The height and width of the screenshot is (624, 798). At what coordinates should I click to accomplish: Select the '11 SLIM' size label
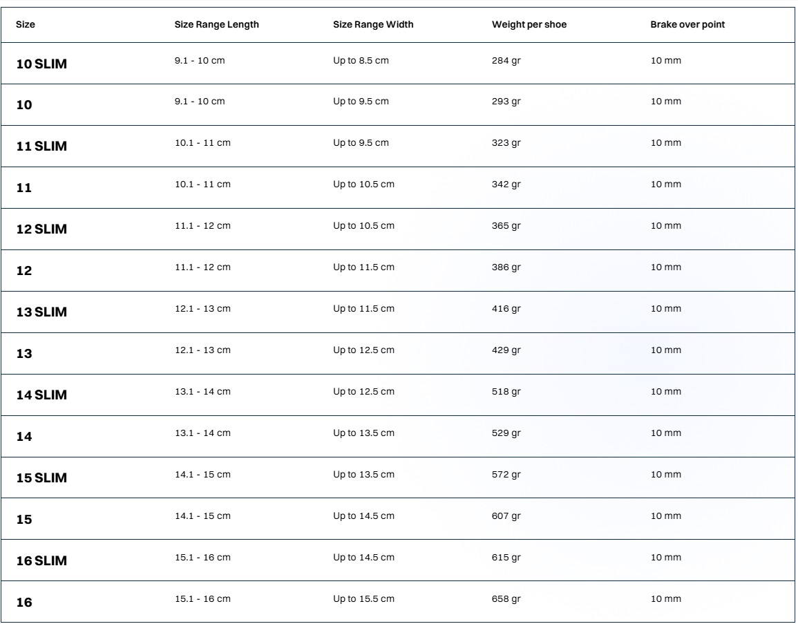(x=41, y=146)
